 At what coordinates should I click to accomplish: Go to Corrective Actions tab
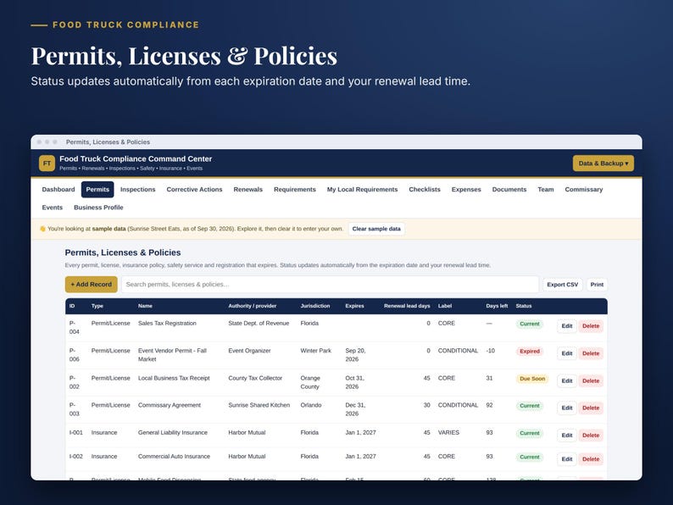pos(194,189)
